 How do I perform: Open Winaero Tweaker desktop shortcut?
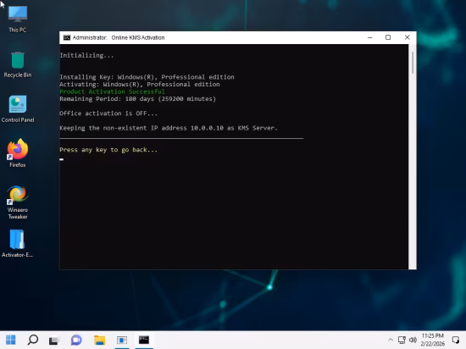[x=18, y=202]
